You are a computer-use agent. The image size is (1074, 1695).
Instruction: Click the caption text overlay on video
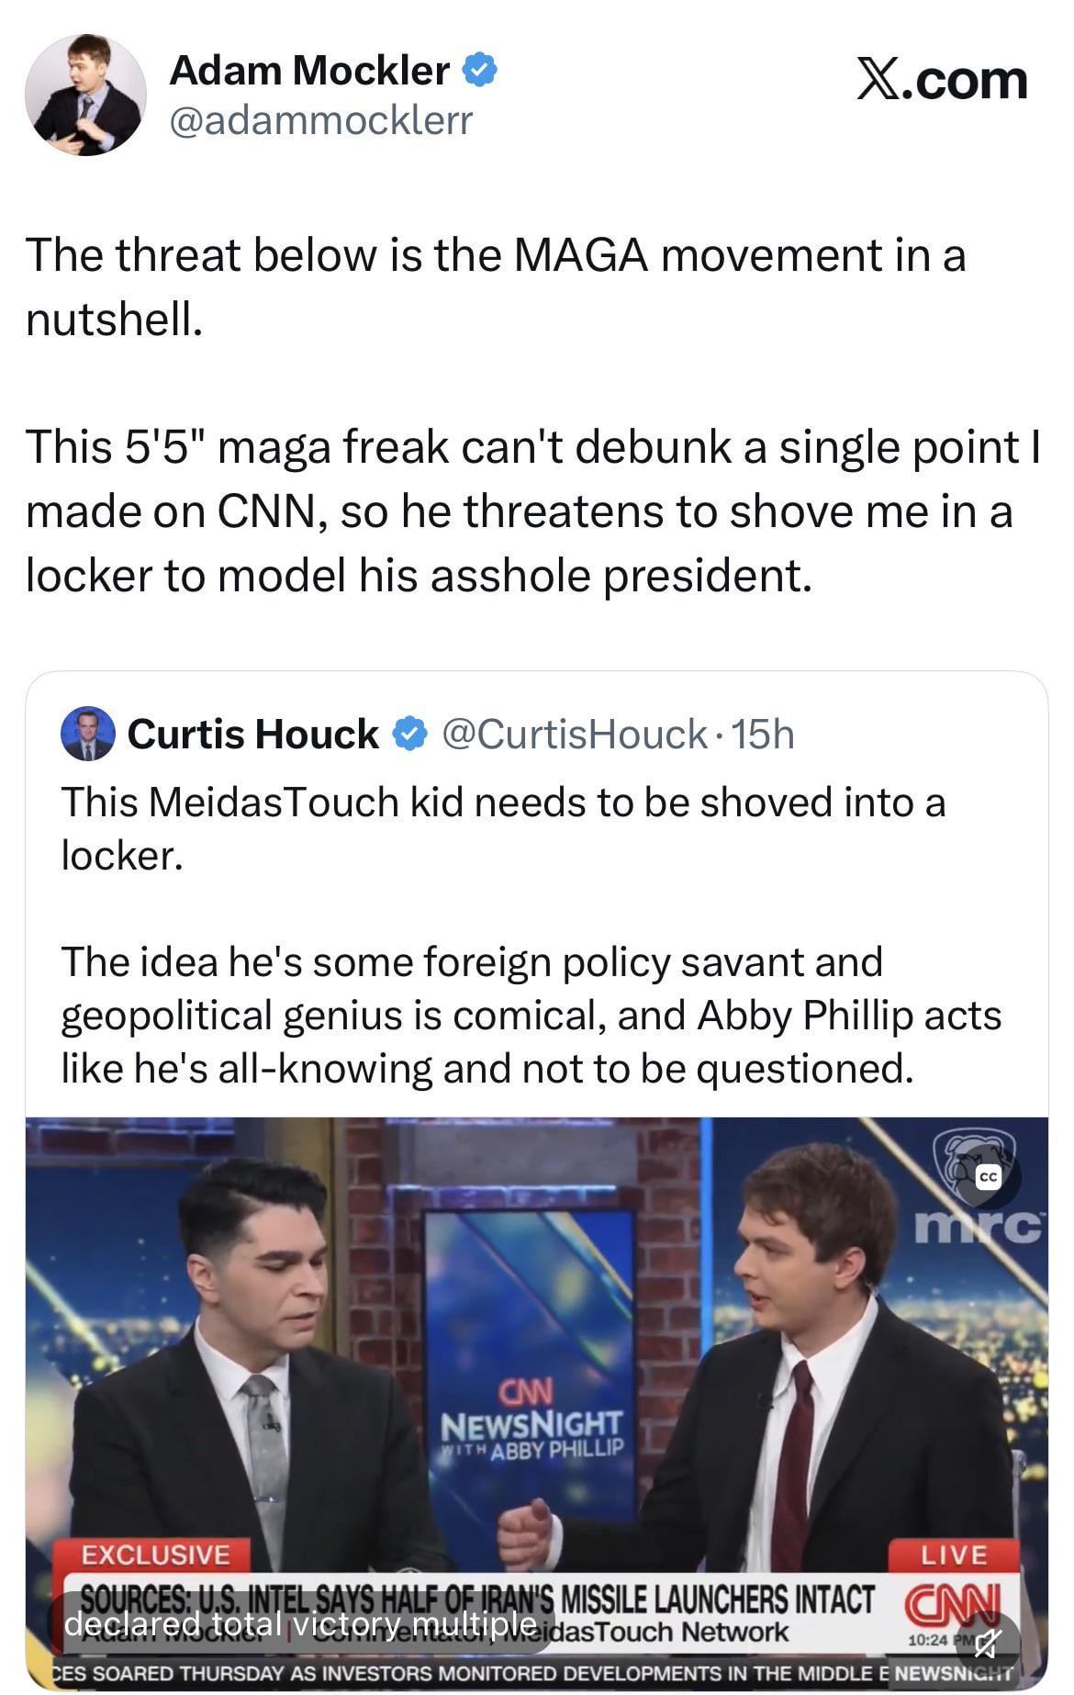point(300,1623)
